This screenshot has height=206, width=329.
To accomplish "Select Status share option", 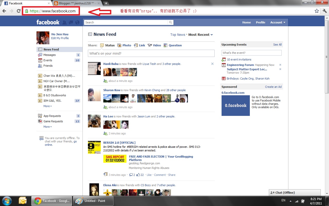I will pyautogui.click(x=107, y=45).
